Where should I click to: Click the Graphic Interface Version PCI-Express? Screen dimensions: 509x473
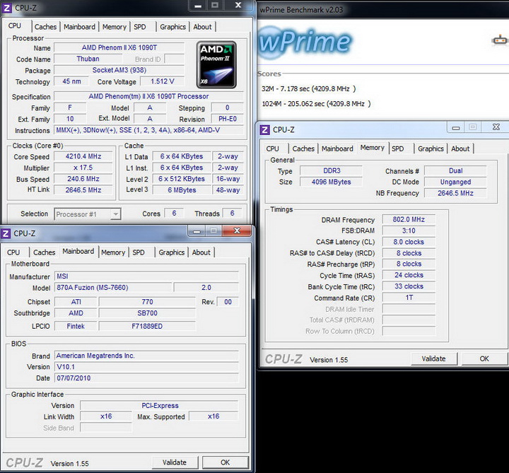(x=160, y=406)
